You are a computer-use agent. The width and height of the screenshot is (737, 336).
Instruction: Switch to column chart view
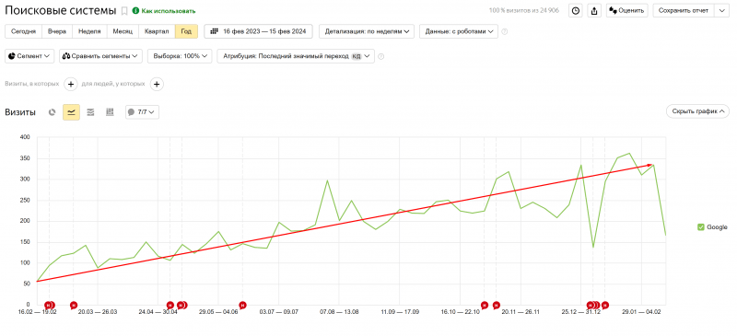click(110, 112)
